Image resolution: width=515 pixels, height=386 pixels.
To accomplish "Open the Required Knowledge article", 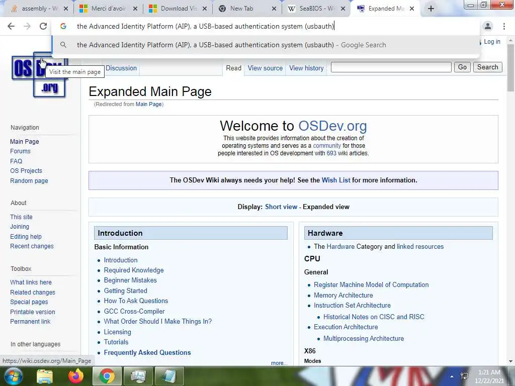I will tap(134, 270).
